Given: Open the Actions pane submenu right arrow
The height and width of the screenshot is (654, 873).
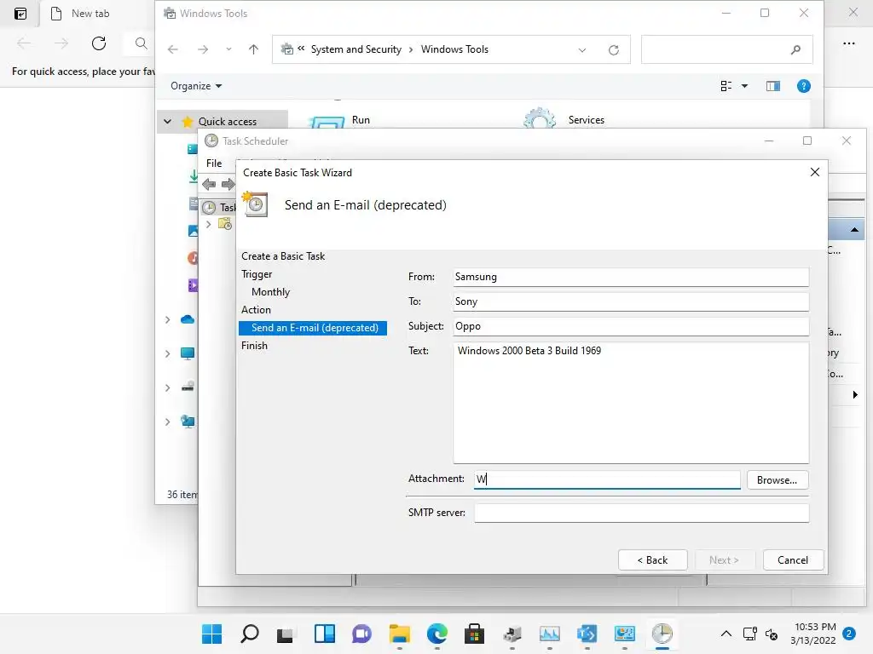Looking at the screenshot, I should pos(855,395).
